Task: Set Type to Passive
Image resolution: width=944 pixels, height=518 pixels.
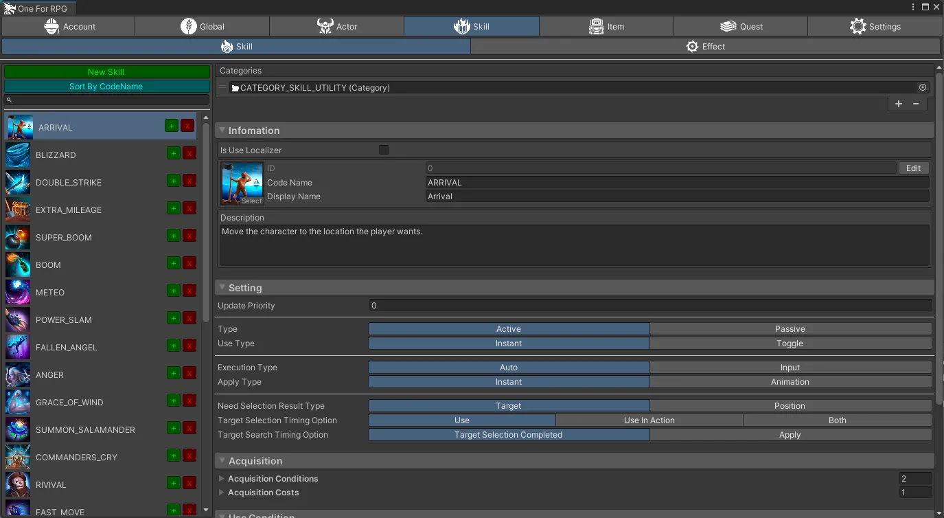Action: 790,329
